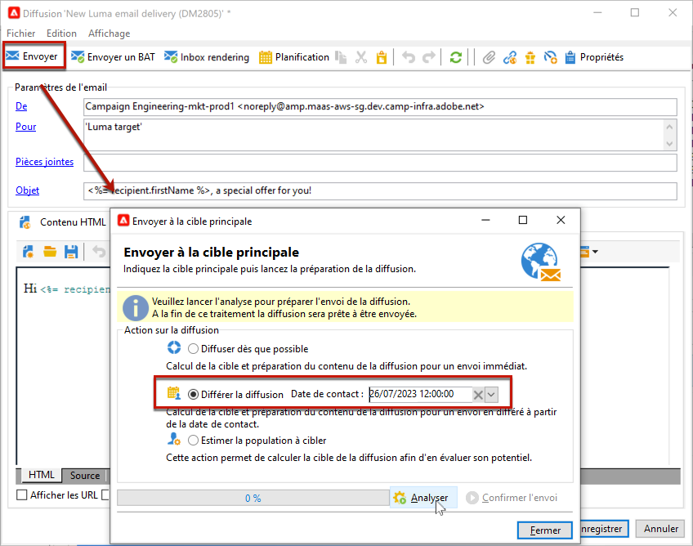Click the immediate delivery circular icon

[174, 347]
